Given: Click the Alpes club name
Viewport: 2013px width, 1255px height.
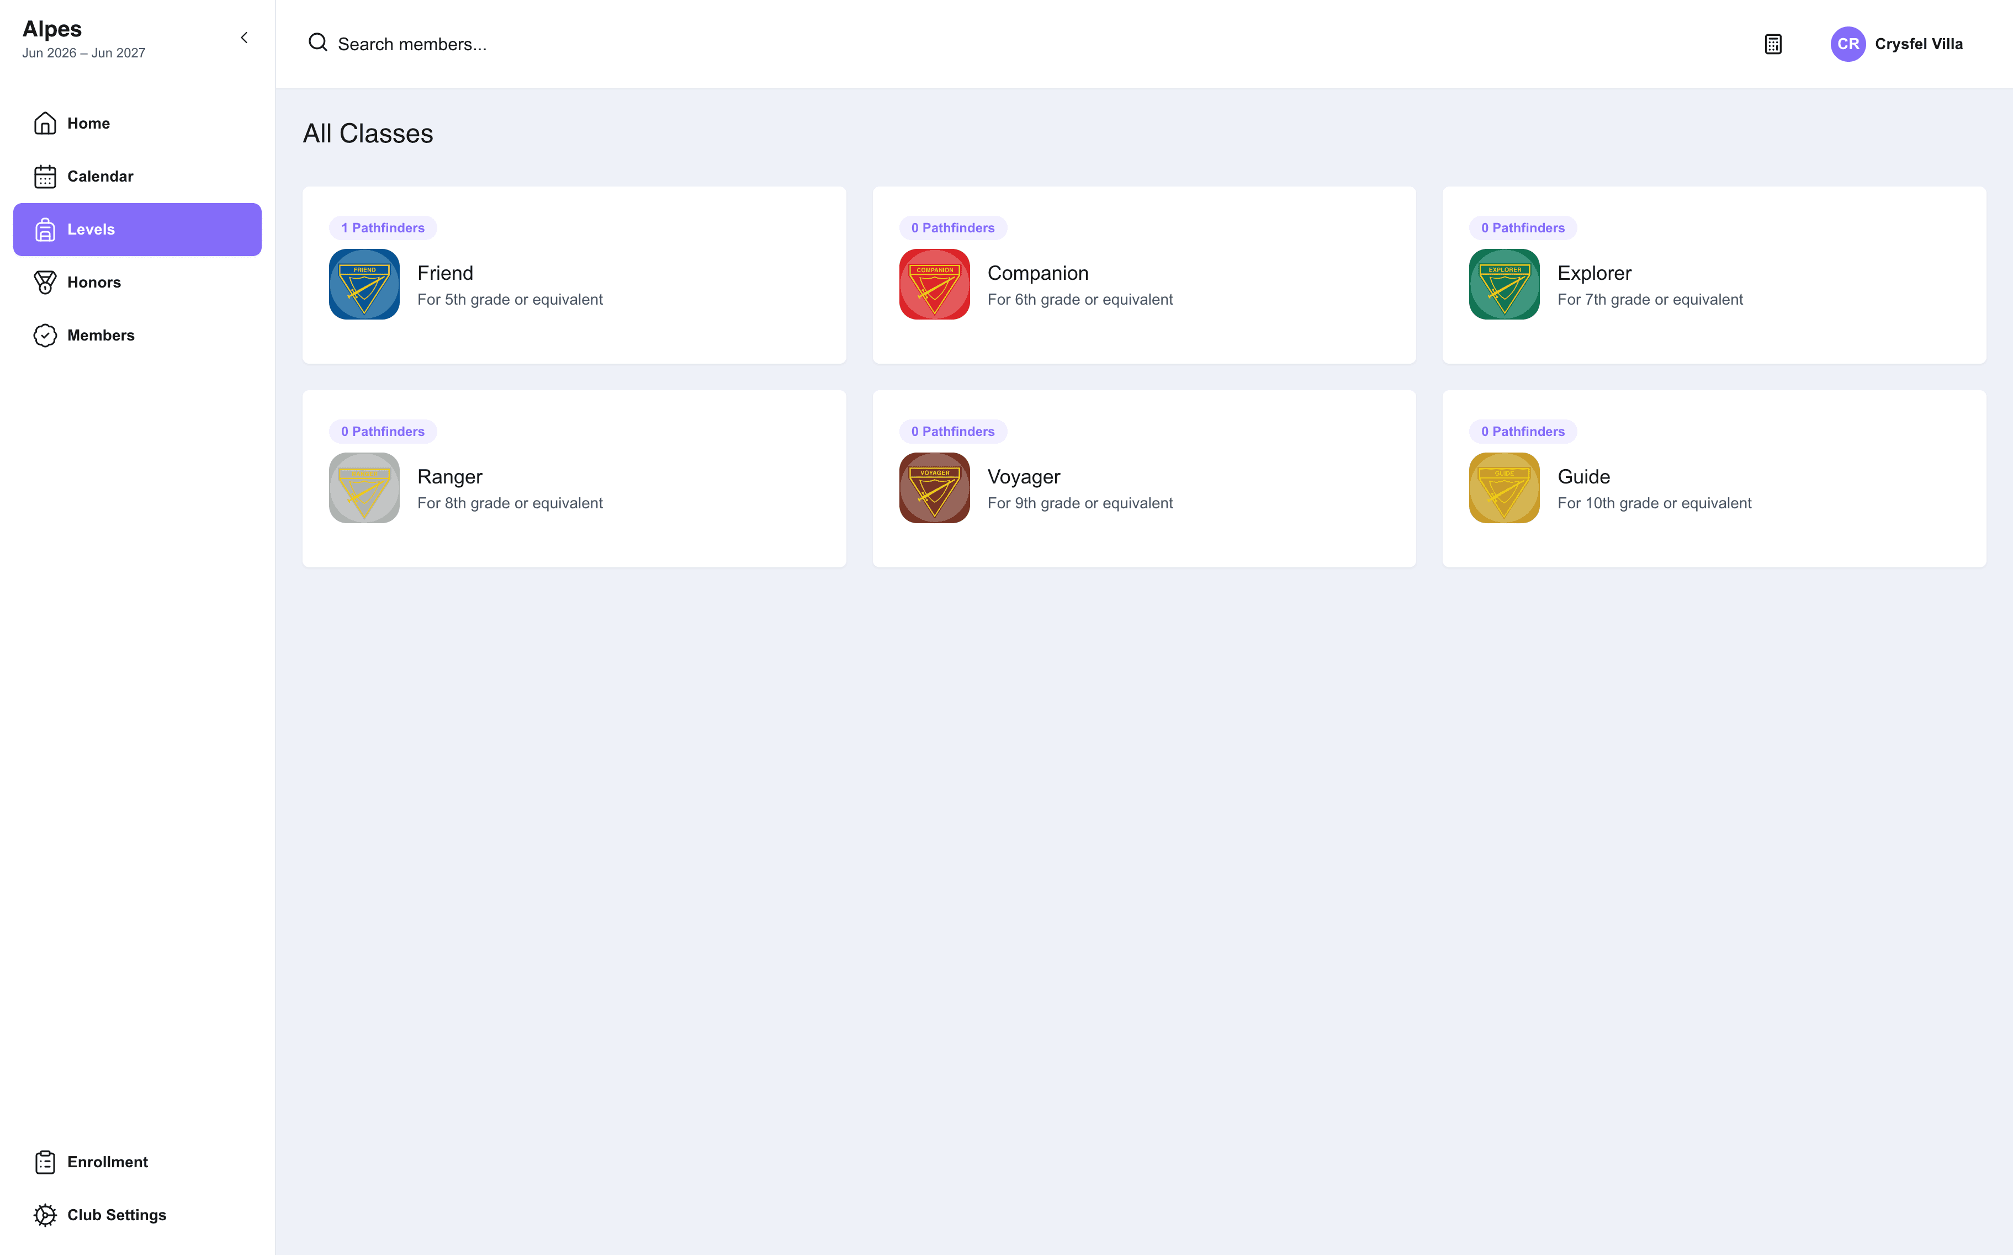Looking at the screenshot, I should [52, 29].
